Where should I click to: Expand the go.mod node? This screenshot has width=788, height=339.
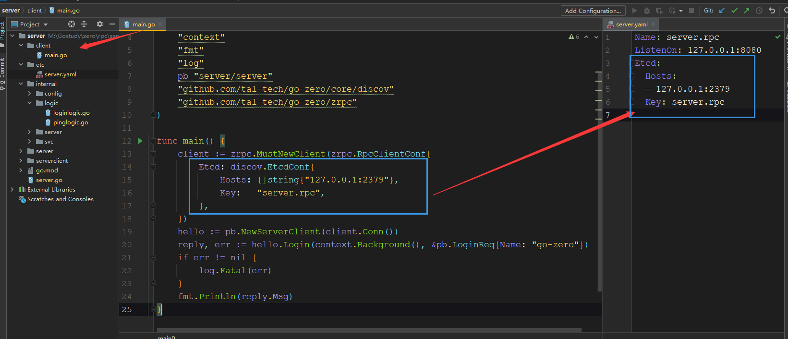[x=21, y=170]
